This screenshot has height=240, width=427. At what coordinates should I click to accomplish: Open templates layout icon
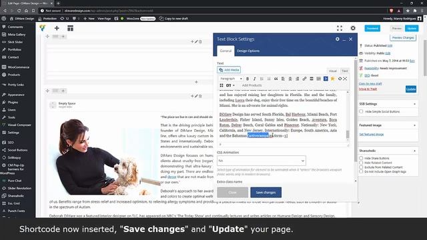(70, 28)
